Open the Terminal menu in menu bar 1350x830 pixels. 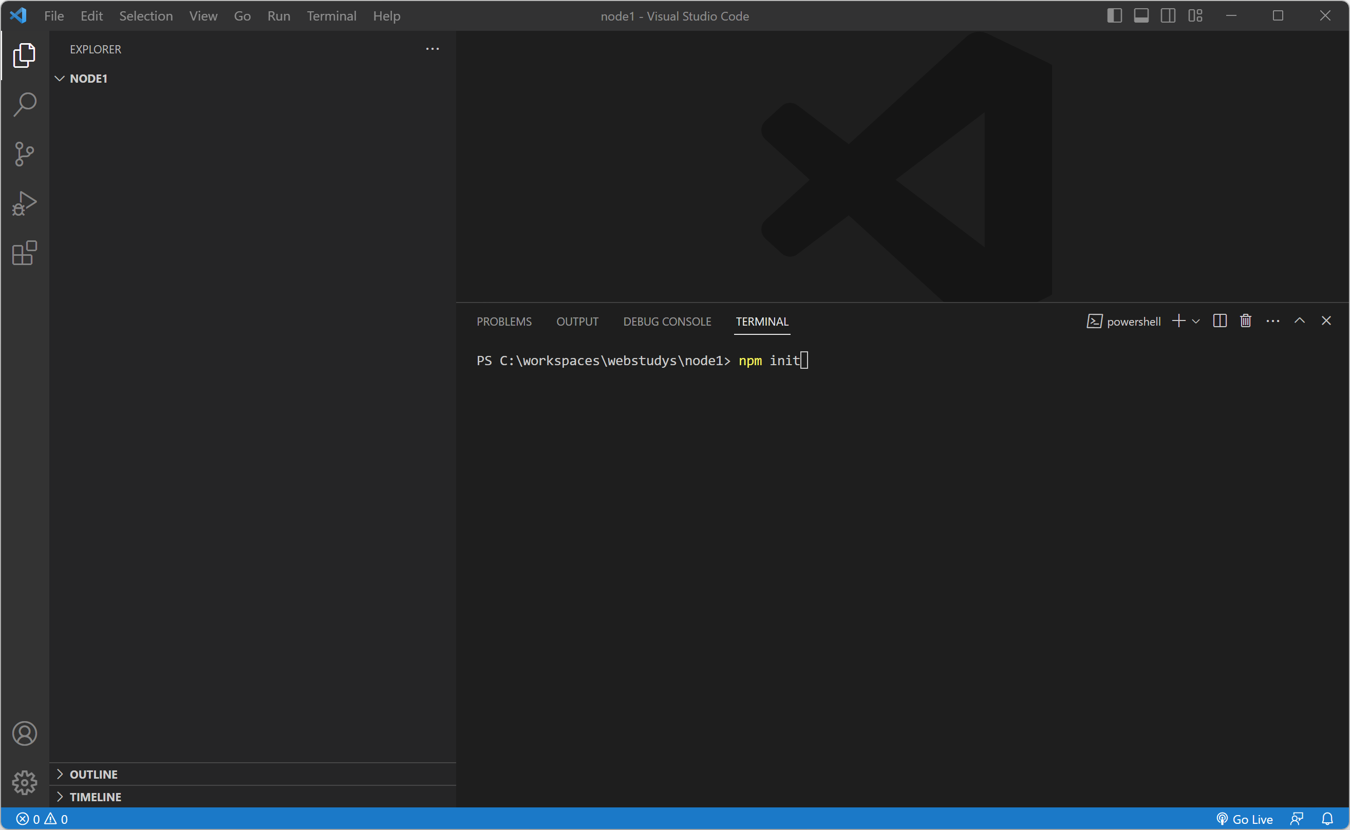pyautogui.click(x=332, y=16)
